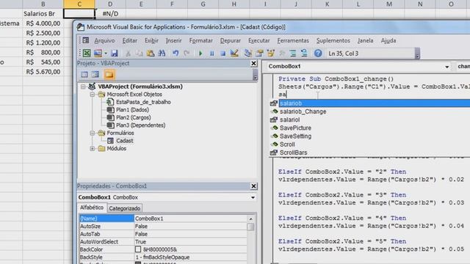Viewport: 470px width, 264px height.
Task: Collapse the VBAProject (Formulário3.xlsm) node
Action: [x=83, y=87]
